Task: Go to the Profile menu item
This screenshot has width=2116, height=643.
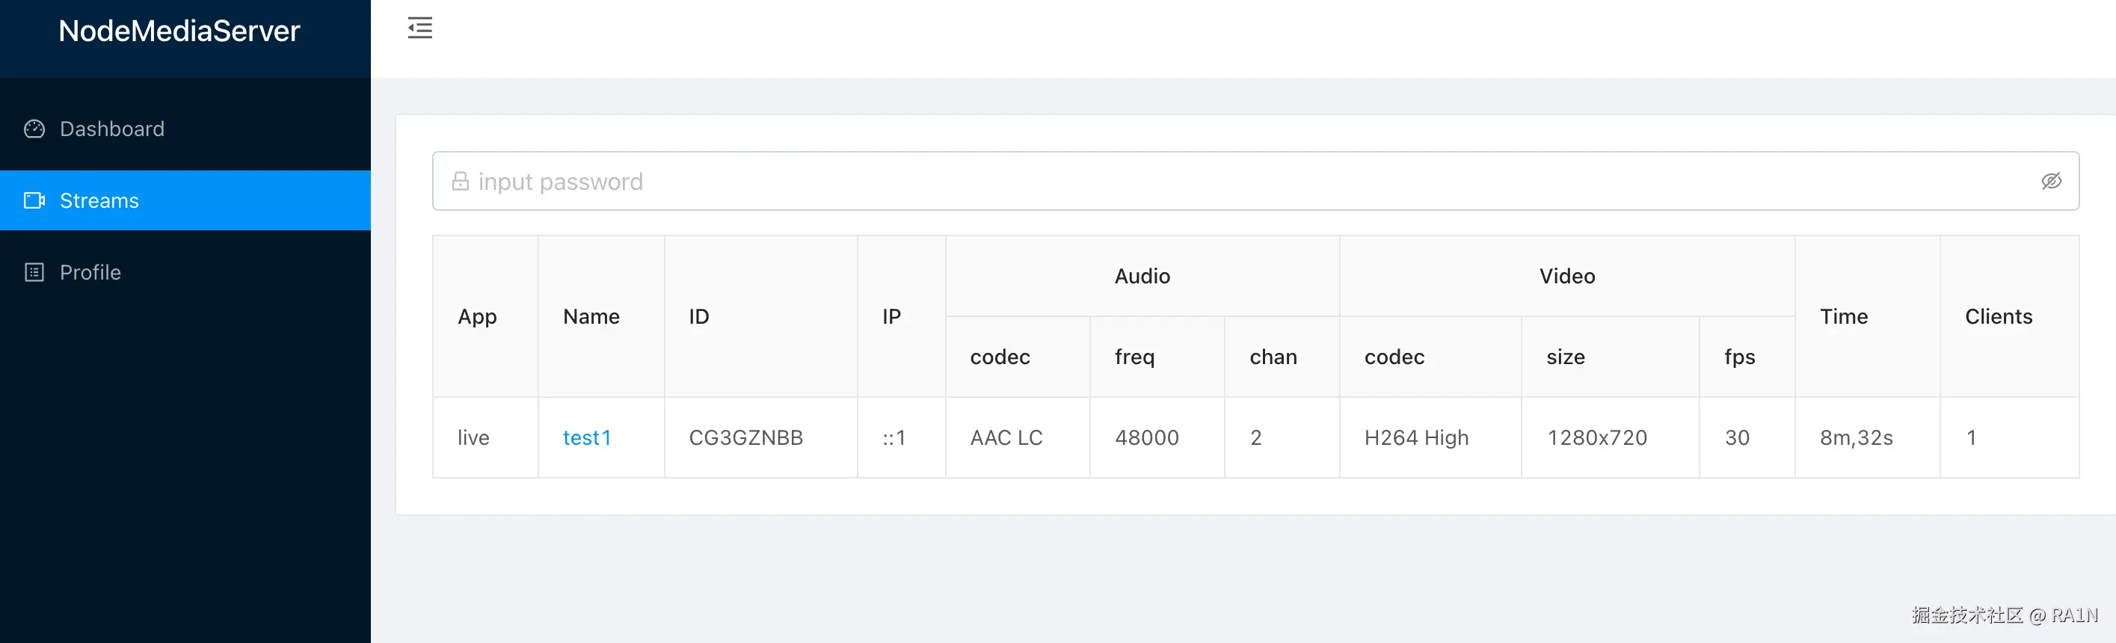Action: coord(90,273)
